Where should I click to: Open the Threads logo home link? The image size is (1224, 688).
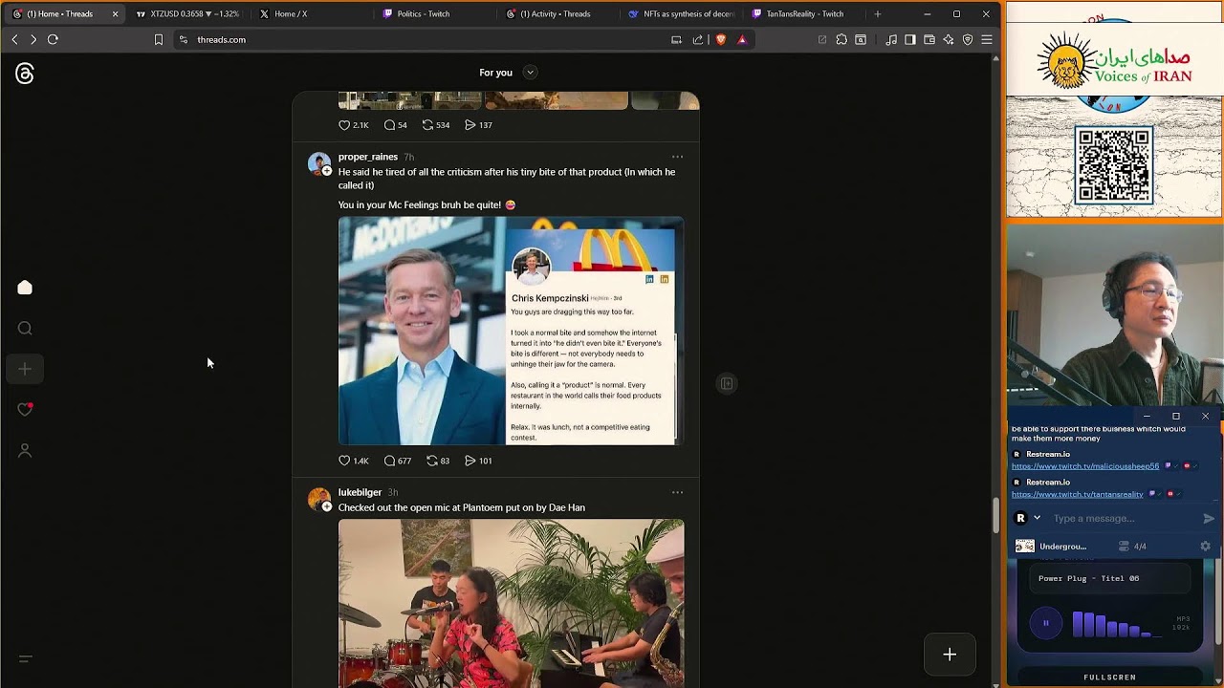pyautogui.click(x=25, y=74)
